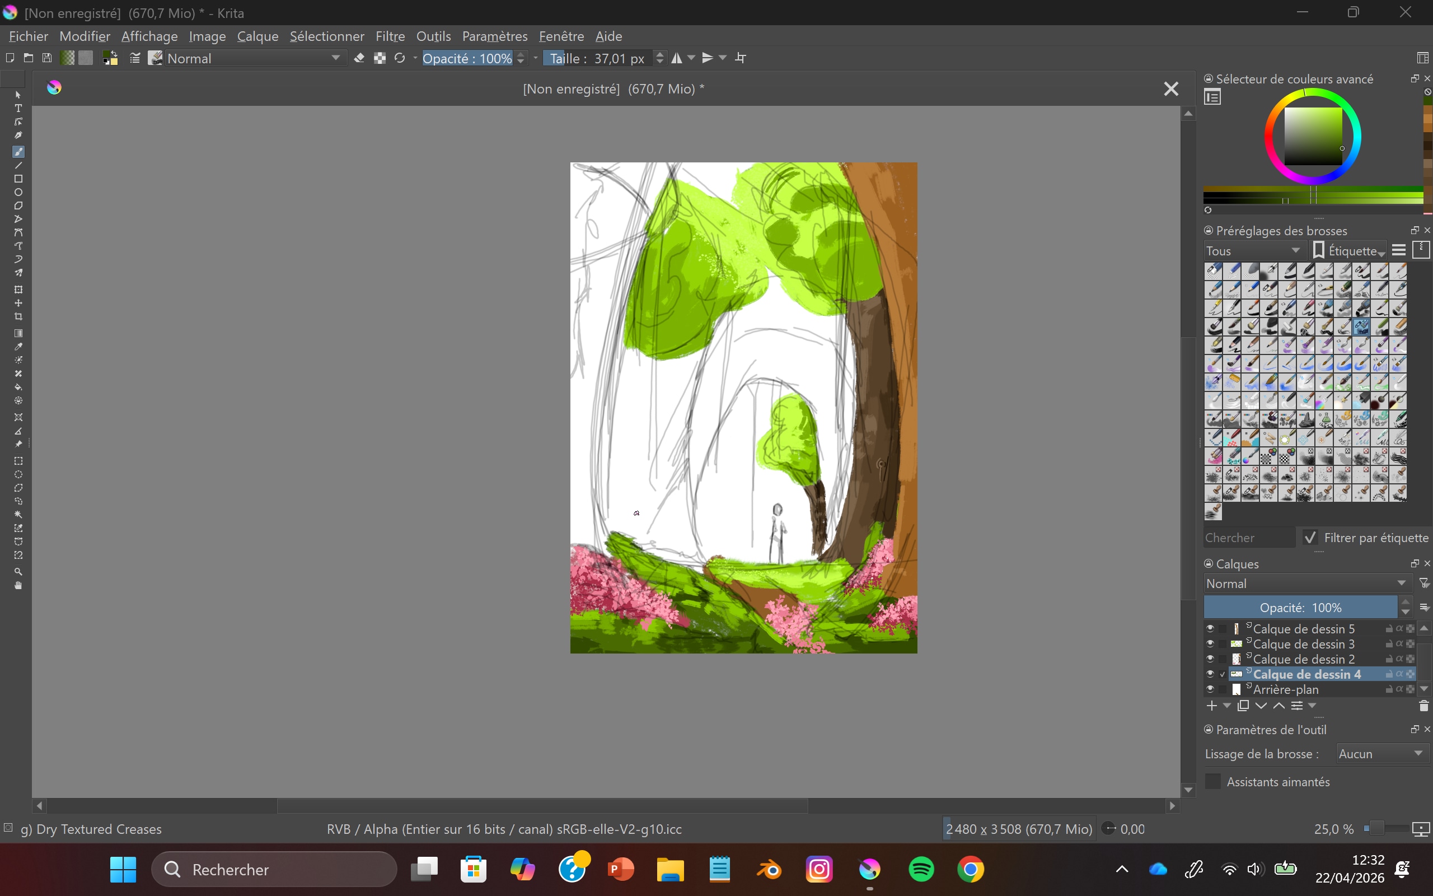Click the layer Opacité slider
Image resolution: width=1433 pixels, height=896 pixels.
click(1300, 608)
